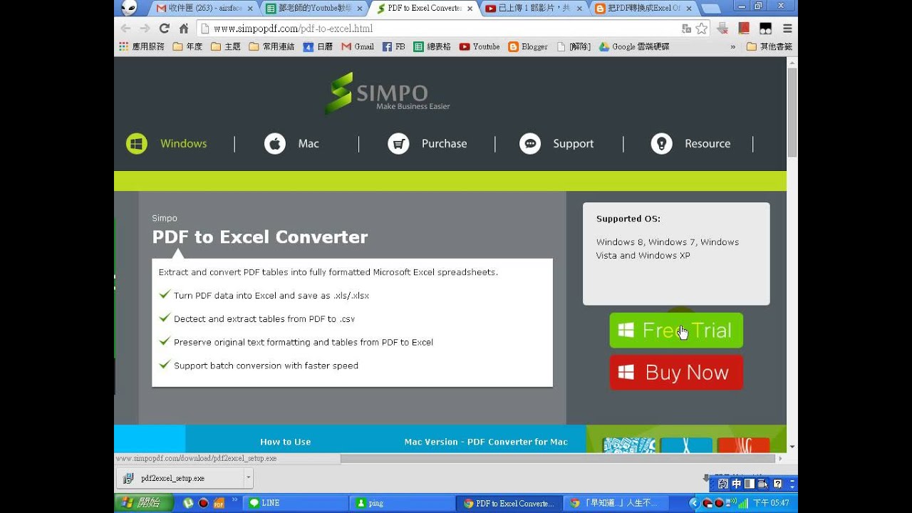Viewport: 912px width, 513px height.
Task: Click the black mask extension icon
Action: tap(765, 28)
